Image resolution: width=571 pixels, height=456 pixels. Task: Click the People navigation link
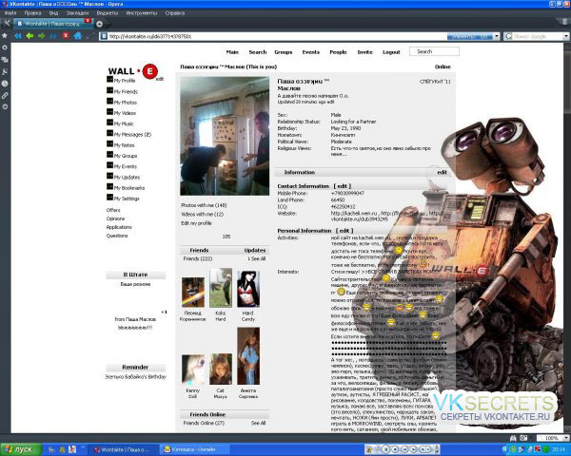tap(338, 52)
